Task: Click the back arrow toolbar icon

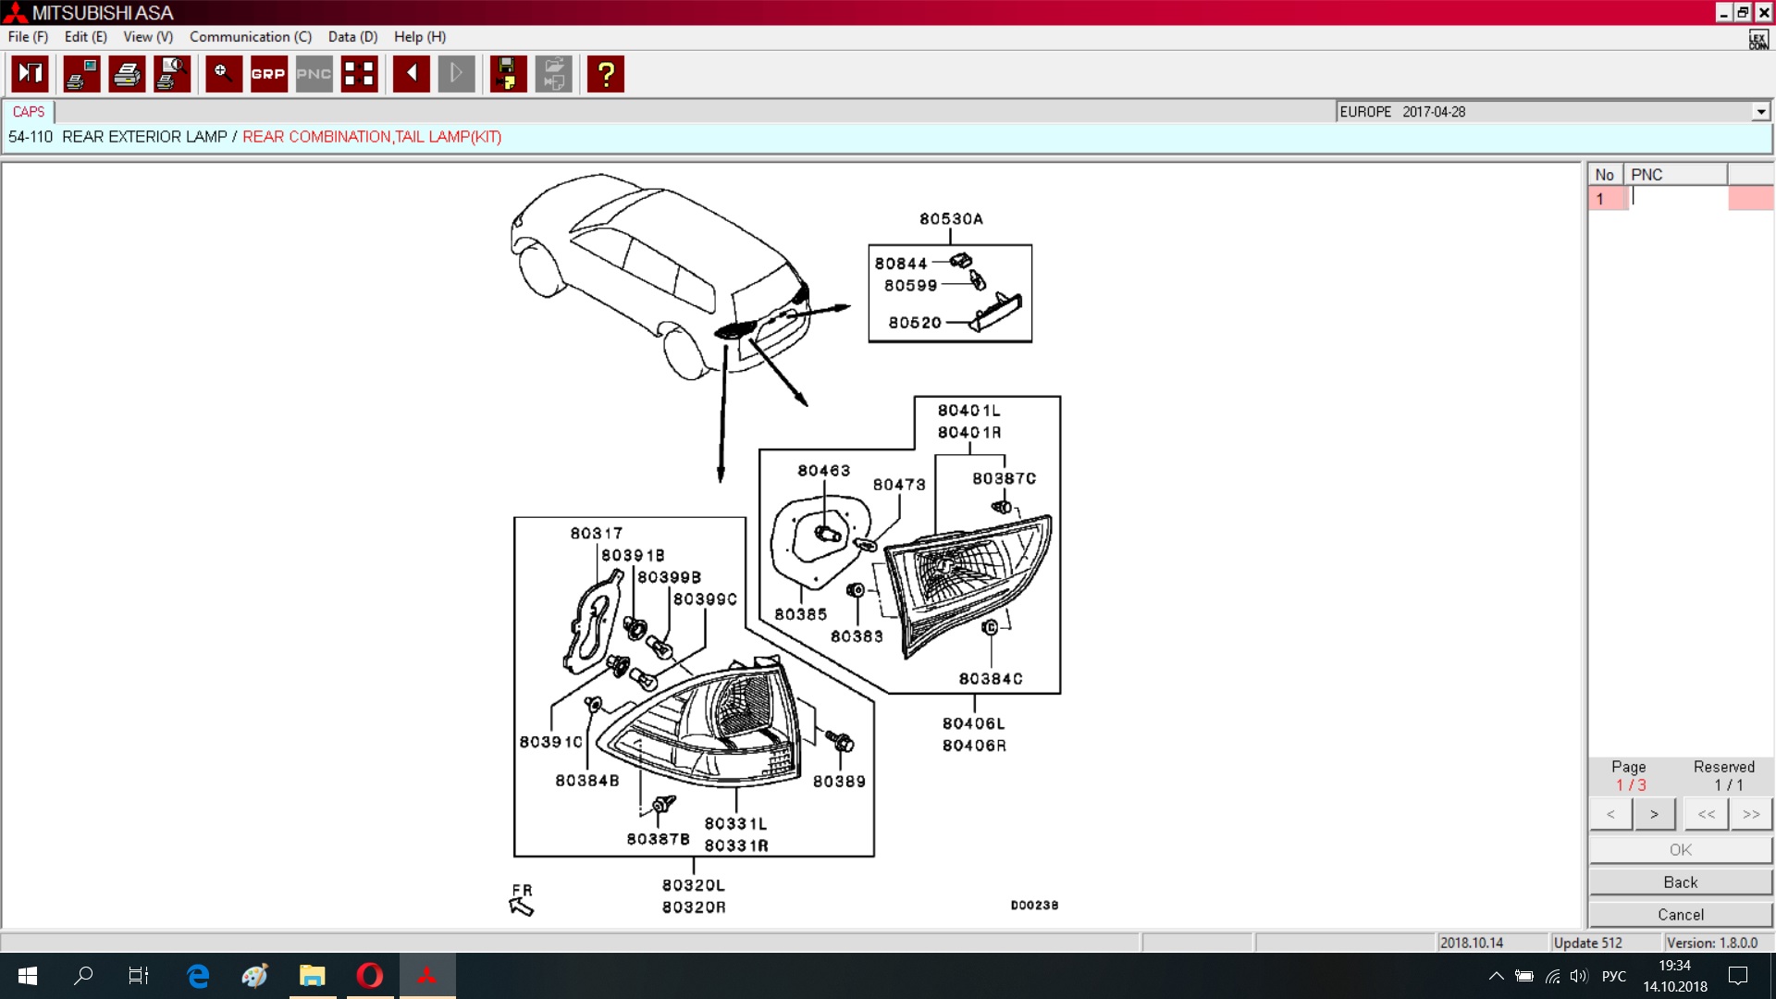Action: tap(411, 74)
